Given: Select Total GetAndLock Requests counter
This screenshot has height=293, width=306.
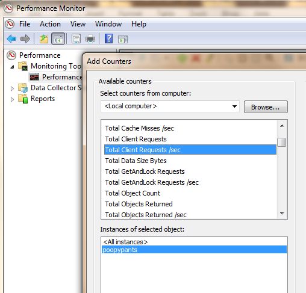Looking at the screenshot, I should tap(190, 171).
